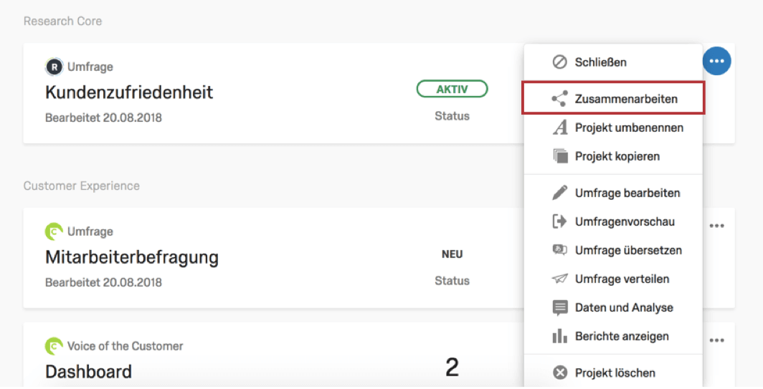The height and width of the screenshot is (389, 763).
Task: Click the blue three-dots options button
Action: pos(716,62)
